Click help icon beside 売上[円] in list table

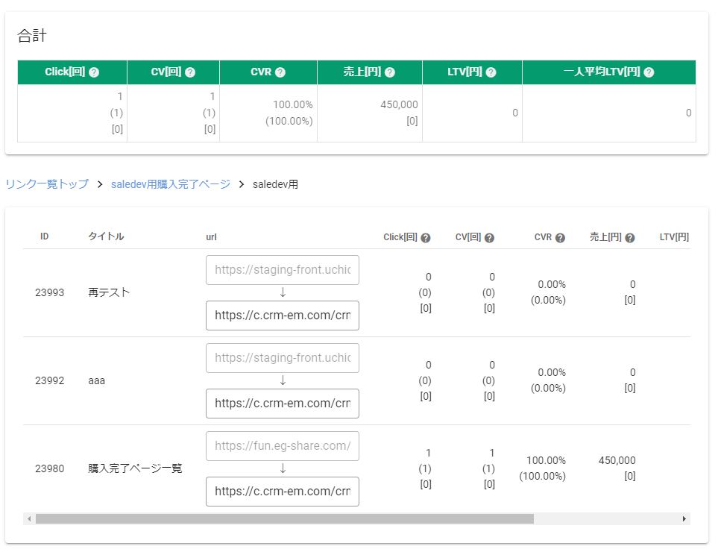point(630,238)
